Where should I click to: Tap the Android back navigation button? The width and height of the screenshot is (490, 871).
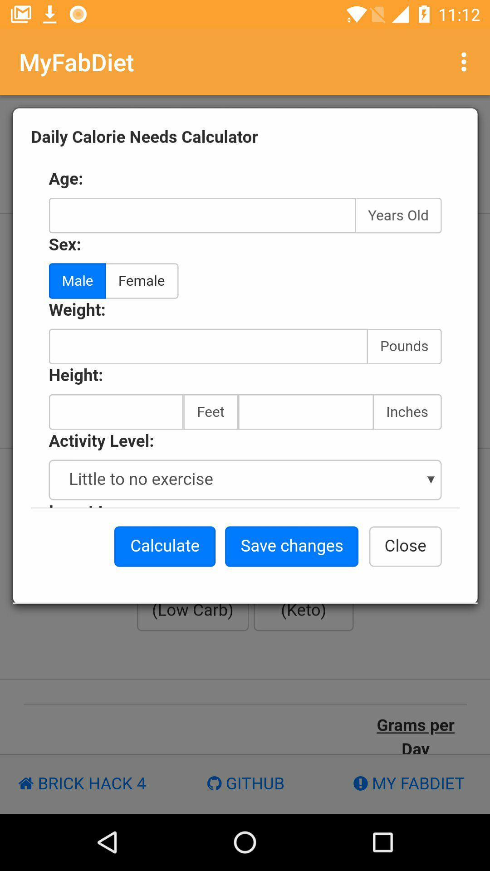[x=108, y=842]
